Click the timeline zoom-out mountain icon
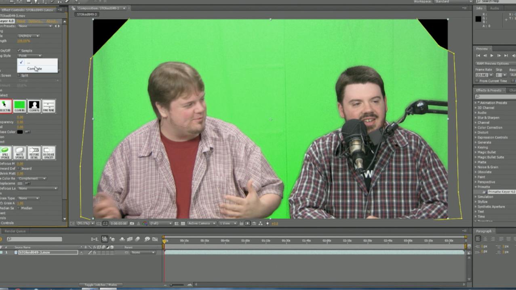Image resolution: width=516 pixels, height=290 pixels. click(165, 285)
